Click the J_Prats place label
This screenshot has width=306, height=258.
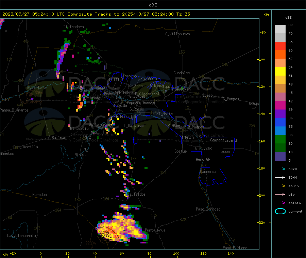pos(188,137)
